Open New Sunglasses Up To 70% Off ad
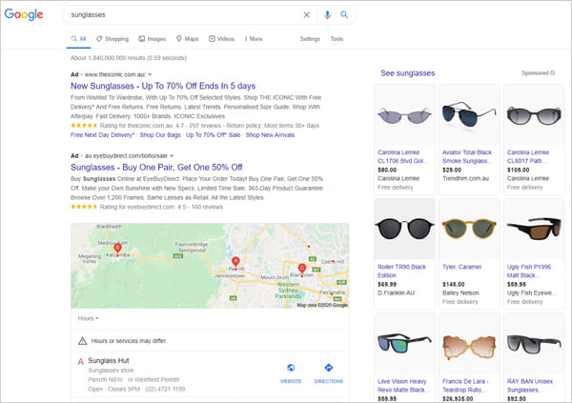This screenshot has width=572, height=403. coord(163,86)
